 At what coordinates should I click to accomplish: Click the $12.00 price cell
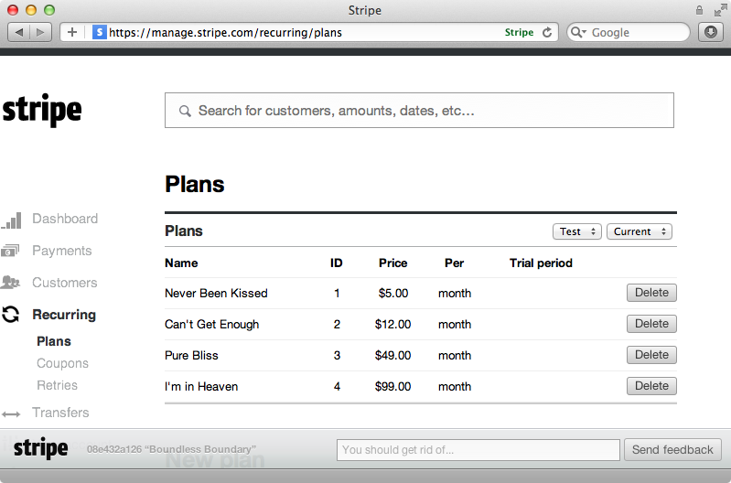coord(393,325)
